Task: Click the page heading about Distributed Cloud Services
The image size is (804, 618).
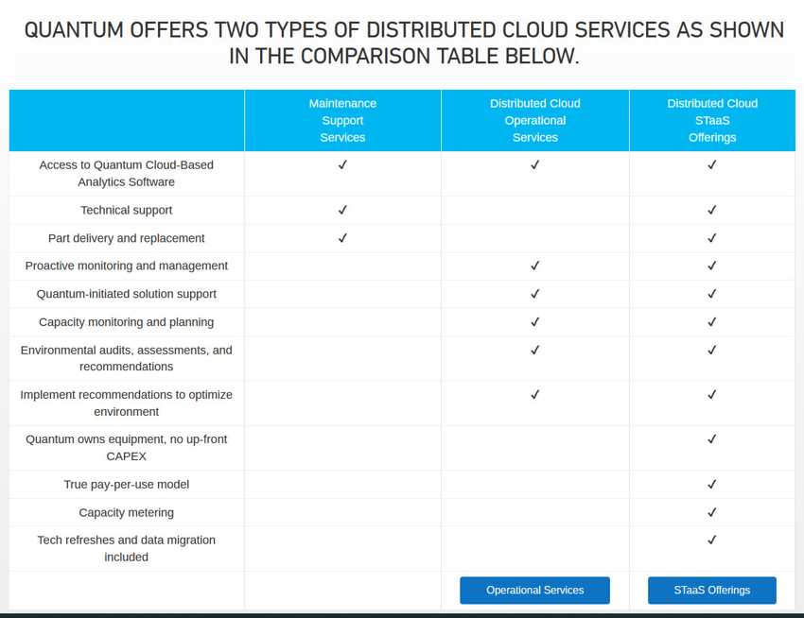Action: (404, 43)
